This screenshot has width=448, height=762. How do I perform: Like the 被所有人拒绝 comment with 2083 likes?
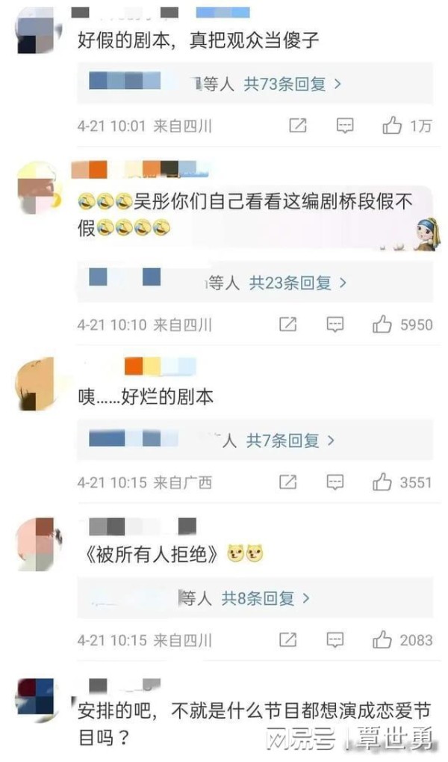pyautogui.click(x=382, y=639)
